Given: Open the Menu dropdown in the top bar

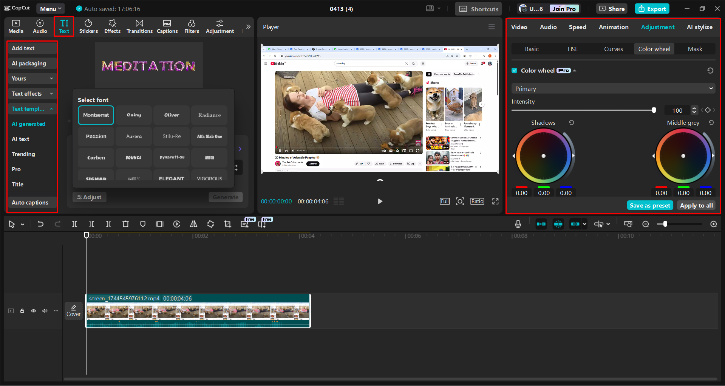Looking at the screenshot, I should 50,8.
